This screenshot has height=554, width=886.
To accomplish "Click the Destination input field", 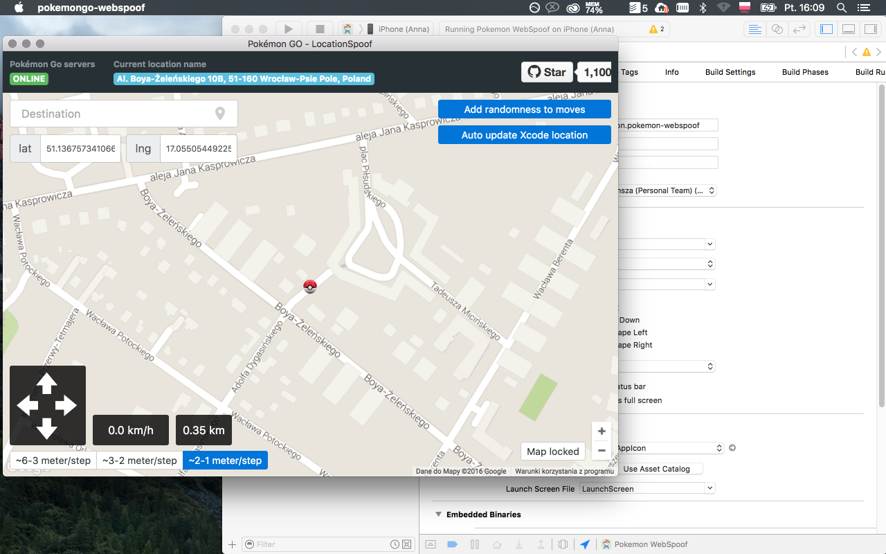I will pyautogui.click(x=124, y=114).
